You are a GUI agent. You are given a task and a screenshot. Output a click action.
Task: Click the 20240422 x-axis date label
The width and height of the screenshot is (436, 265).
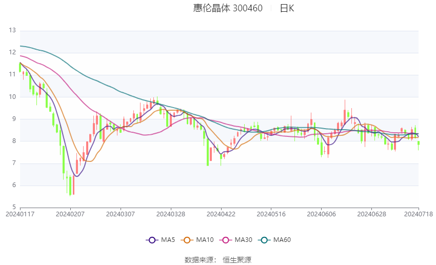click(x=221, y=214)
